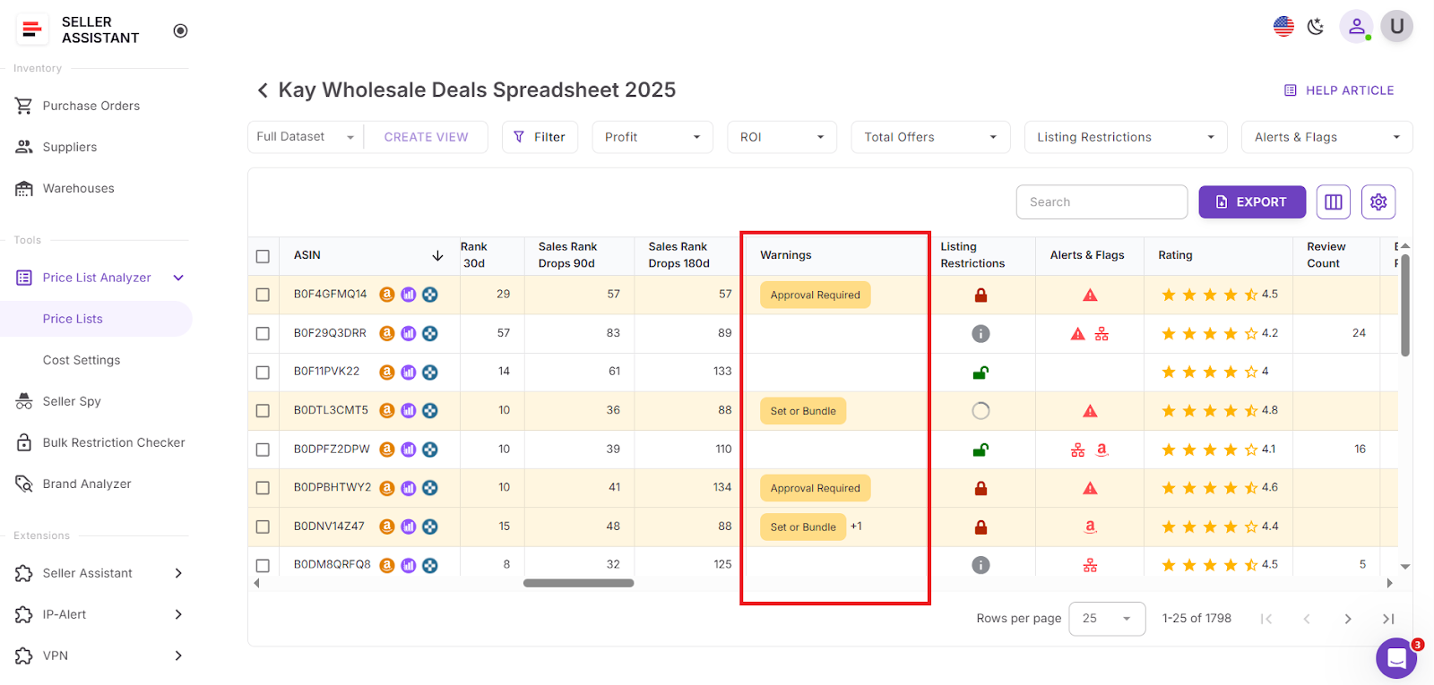Jump to the last page arrow

(1388, 619)
